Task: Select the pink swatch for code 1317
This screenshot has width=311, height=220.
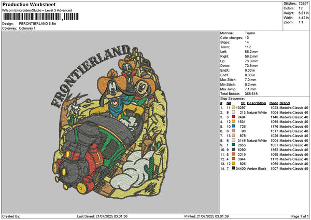Action: (x=233, y=131)
